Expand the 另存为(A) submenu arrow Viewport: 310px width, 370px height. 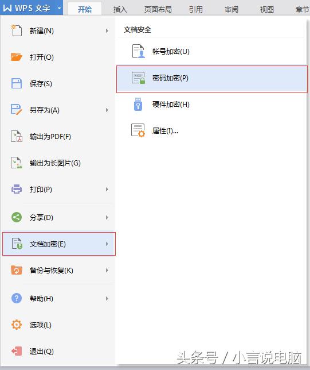click(x=107, y=110)
